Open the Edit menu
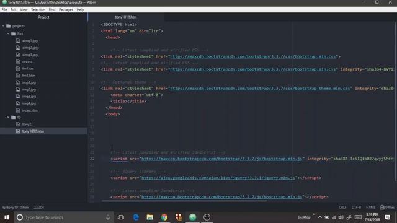Screen dimensions: 397x223 14,10
